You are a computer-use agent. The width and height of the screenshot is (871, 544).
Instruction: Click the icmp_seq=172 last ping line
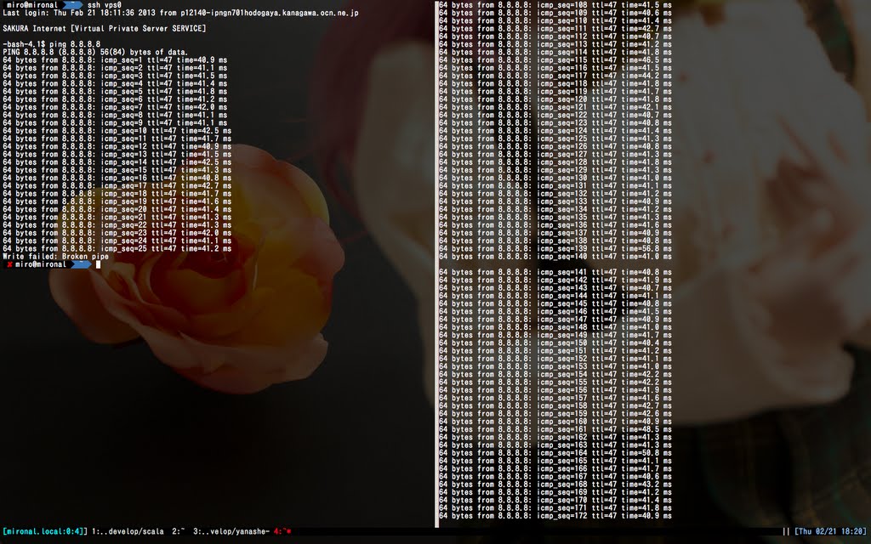coord(555,516)
